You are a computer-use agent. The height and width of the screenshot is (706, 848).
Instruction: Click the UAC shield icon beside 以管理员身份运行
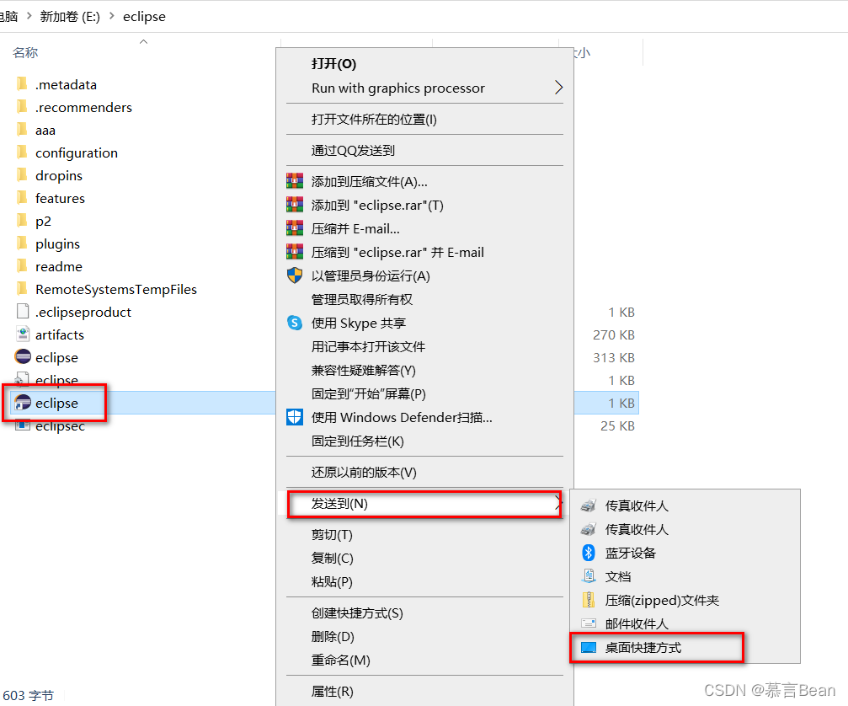[x=295, y=275]
